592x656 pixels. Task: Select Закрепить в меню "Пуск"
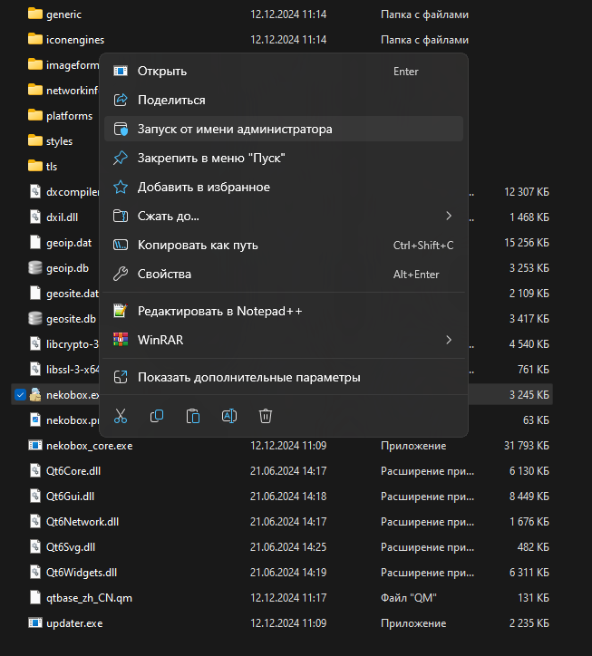click(x=211, y=159)
